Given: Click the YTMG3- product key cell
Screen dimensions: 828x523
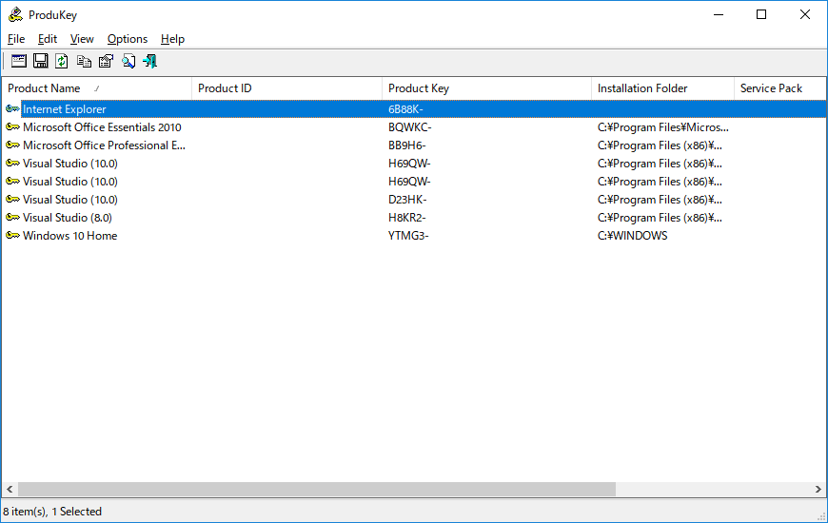Looking at the screenshot, I should [x=408, y=236].
